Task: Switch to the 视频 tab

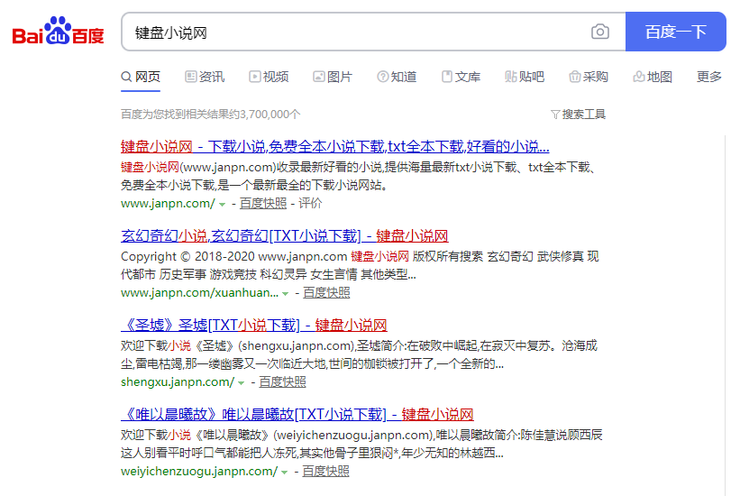Action: [269, 77]
